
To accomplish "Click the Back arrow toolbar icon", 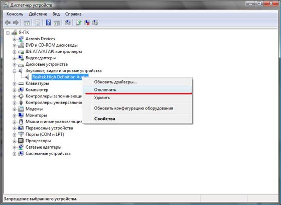I will click(8, 23).
